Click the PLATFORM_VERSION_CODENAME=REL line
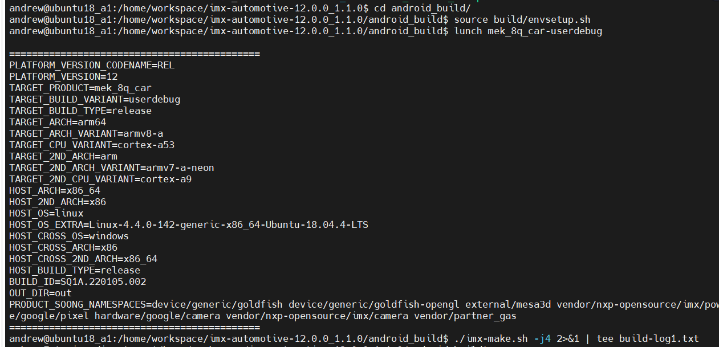 tap(92, 65)
